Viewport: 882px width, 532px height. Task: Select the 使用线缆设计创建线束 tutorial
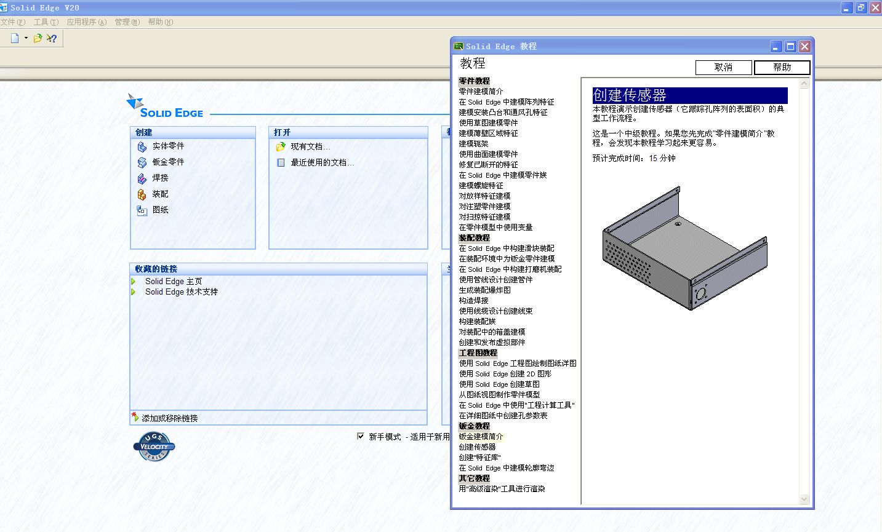(495, 311)
